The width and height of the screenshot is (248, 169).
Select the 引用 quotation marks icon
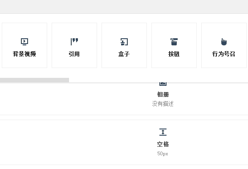click(x=74, y=42)
